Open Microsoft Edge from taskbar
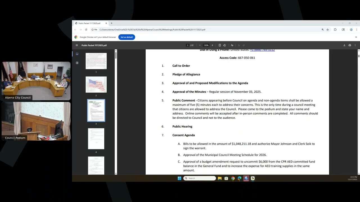The image size is (360, 202). [x=239, y=178]
